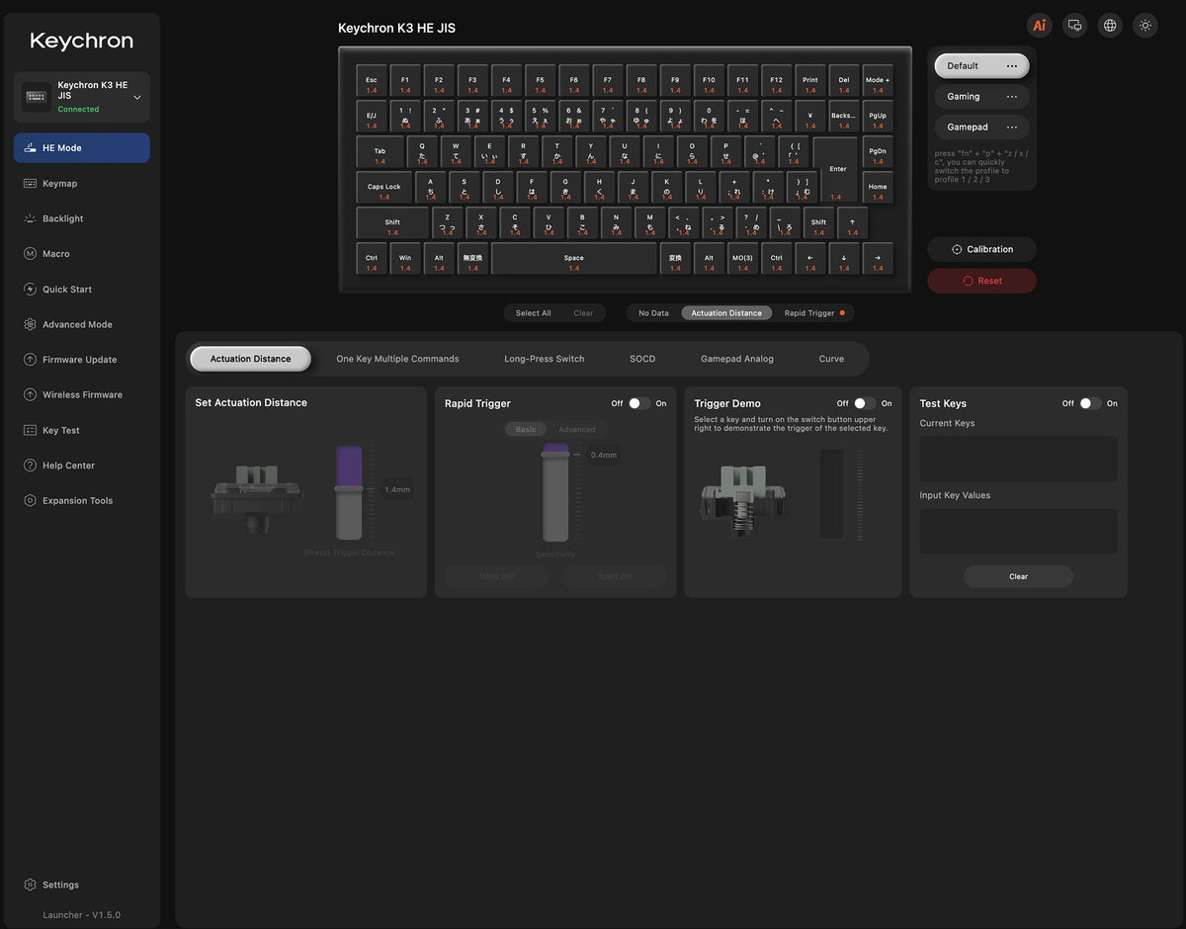Open the Gamepad profile options menu
Image resolution: width=1186 pixels, height=929 pixels.
coord(1012,127)
